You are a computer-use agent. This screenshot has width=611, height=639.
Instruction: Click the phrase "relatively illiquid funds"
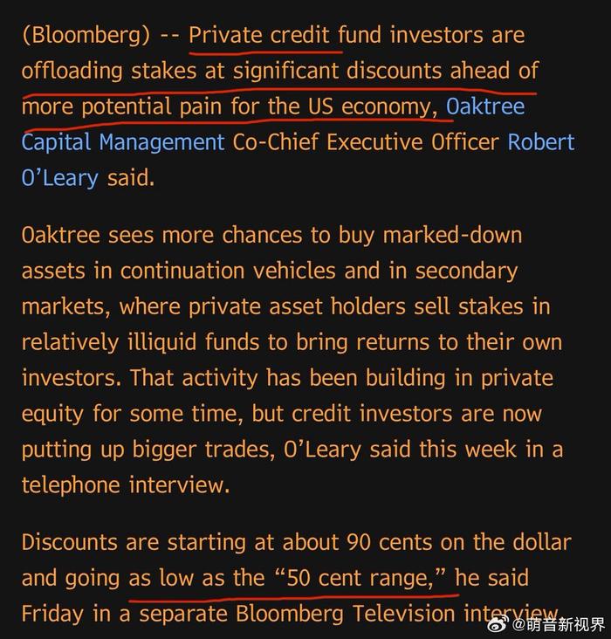[141, 342]
